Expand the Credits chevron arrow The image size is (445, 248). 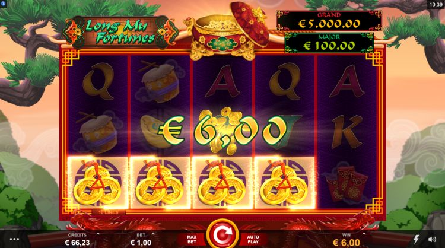(x=98, y=234)
